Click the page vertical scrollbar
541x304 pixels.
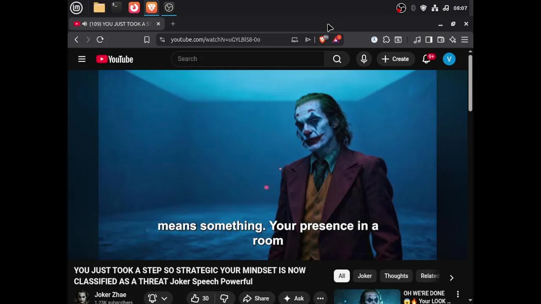point(470,83)
